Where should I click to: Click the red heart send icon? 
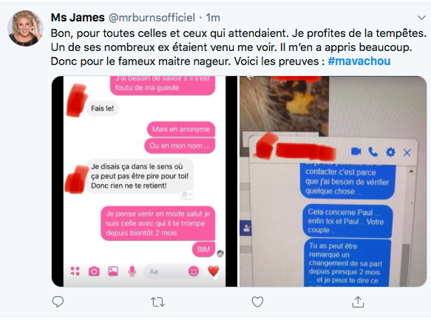point(214,271)
